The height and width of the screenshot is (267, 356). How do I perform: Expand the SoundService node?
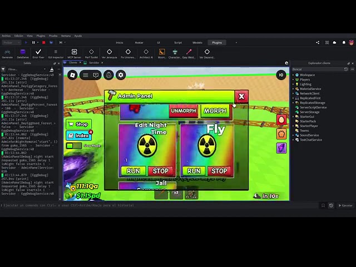point(293,135)
